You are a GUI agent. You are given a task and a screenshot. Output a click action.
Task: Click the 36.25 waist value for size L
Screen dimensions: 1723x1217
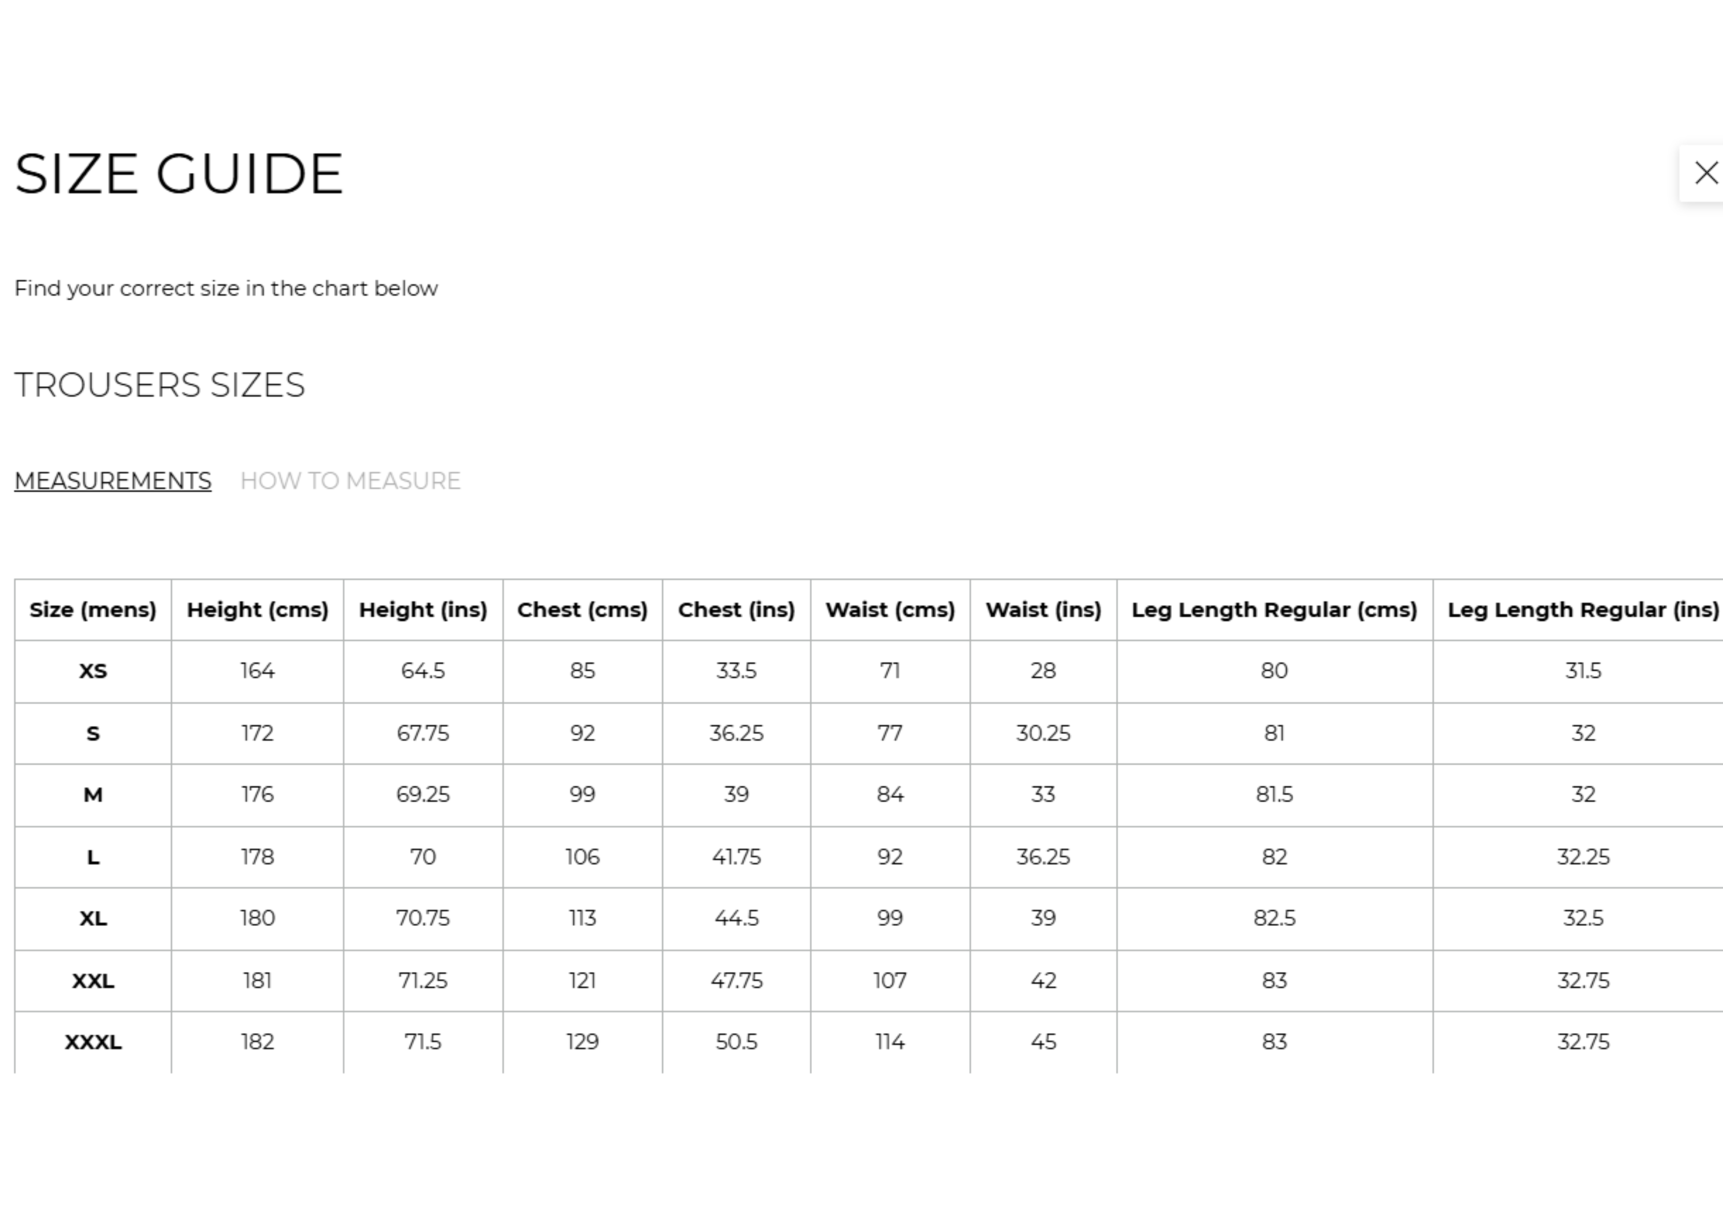pyautogui.click(x=1043, y=858)
